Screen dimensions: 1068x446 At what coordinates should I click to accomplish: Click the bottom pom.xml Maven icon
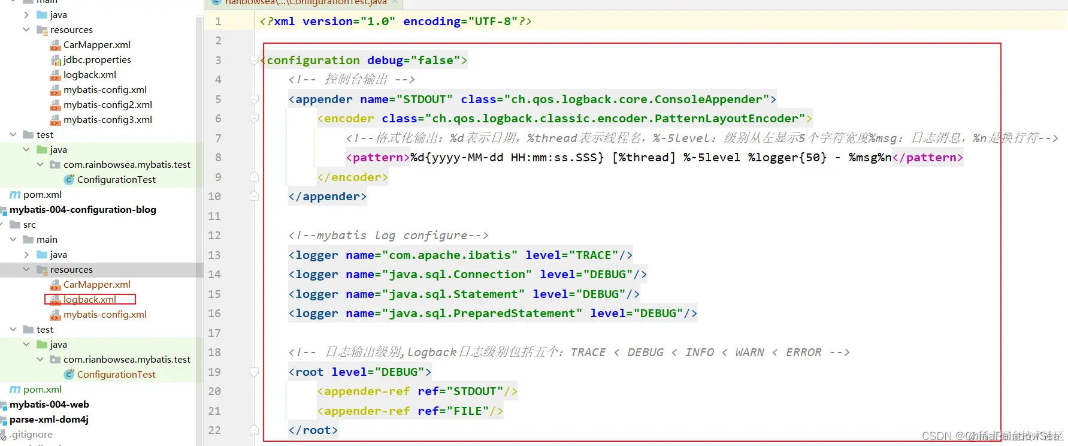point(15,390)
